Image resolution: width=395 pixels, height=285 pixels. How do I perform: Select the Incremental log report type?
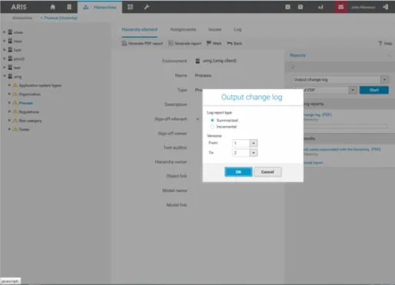click(x=212, y=127)
